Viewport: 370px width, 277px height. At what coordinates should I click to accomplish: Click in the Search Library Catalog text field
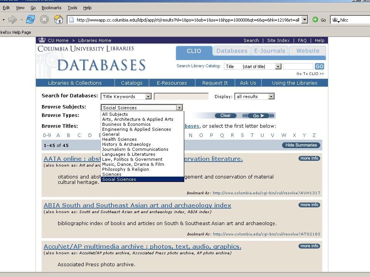point(298,67)
